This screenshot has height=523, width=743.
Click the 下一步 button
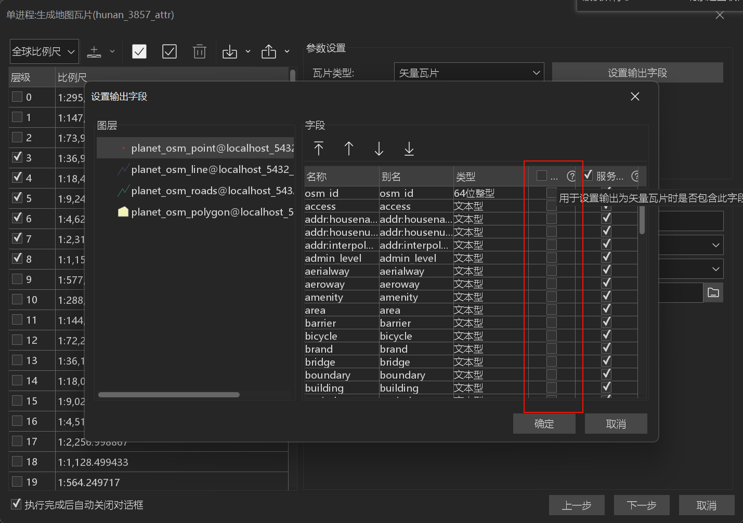tap(641, 505)
